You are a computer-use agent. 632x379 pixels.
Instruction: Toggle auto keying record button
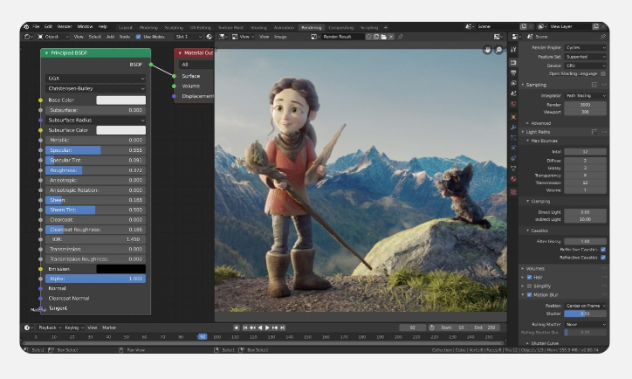237,327
